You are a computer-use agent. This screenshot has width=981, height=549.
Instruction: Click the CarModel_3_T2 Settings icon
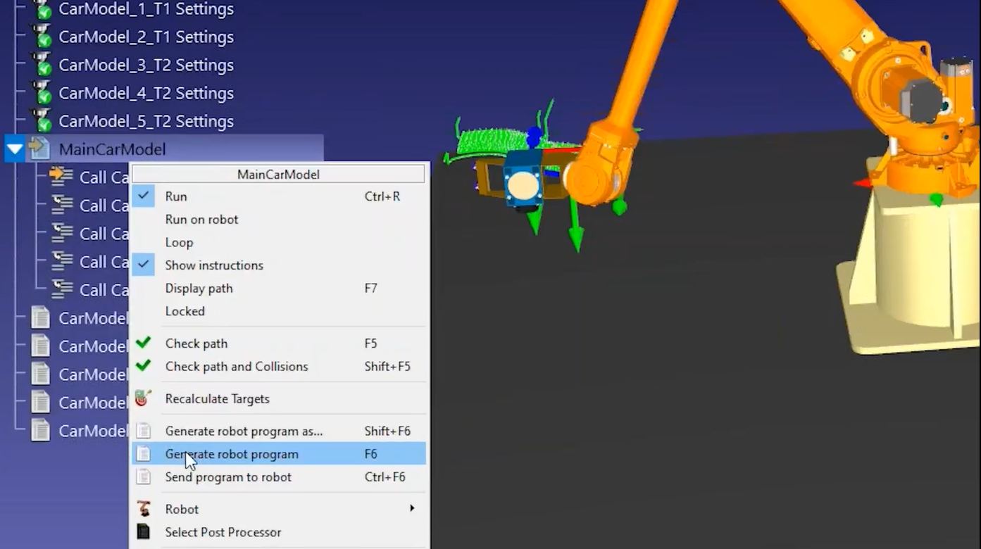(42, 65)
